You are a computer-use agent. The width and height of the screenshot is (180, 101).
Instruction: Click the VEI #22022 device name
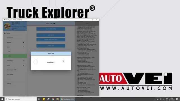click(16, 23)
